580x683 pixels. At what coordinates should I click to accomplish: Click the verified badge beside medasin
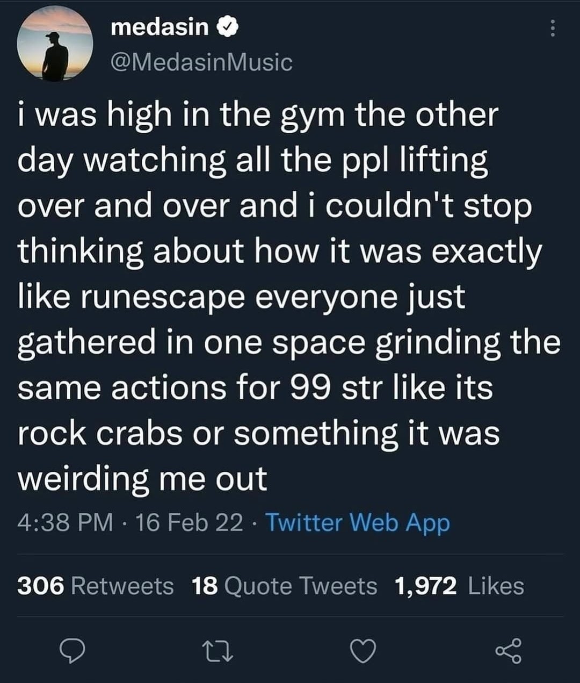point(226,26)
